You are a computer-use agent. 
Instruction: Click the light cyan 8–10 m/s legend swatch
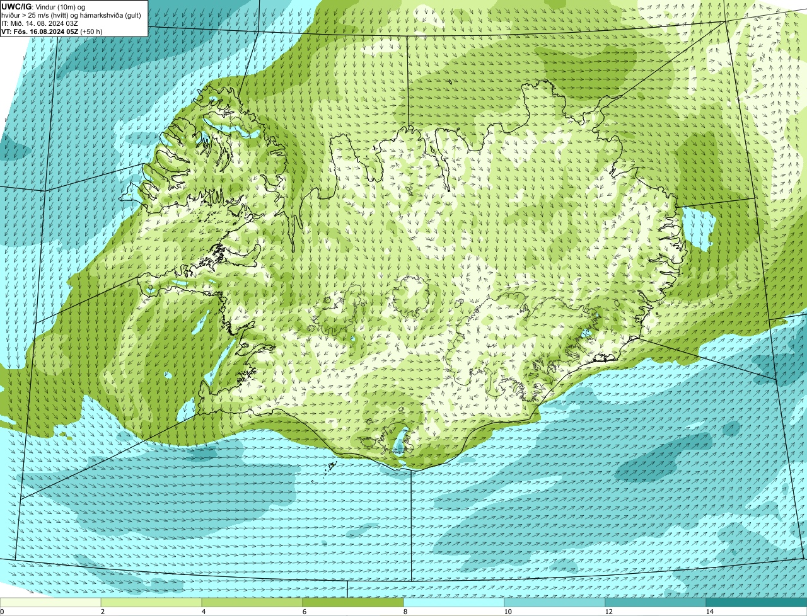(x=454, y=602)
